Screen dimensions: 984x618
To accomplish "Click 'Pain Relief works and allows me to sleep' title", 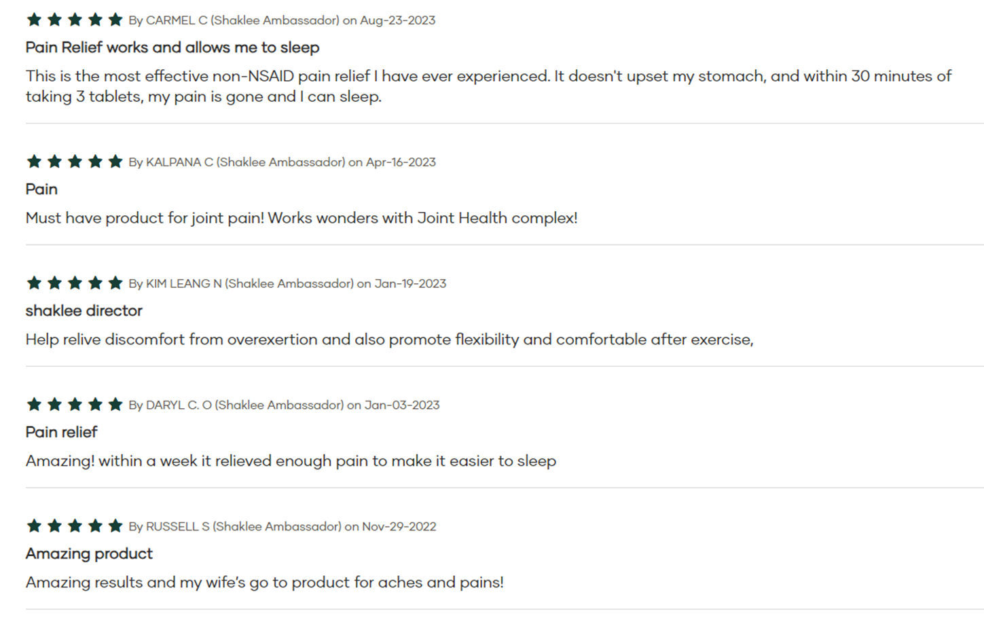I will 172,48.
